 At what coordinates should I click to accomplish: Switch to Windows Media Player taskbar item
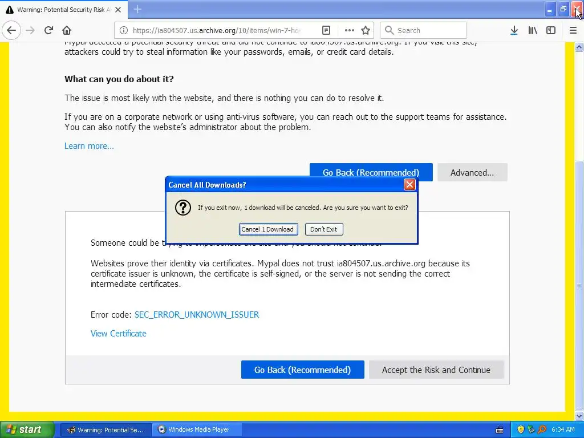click(x=198, y=429)
